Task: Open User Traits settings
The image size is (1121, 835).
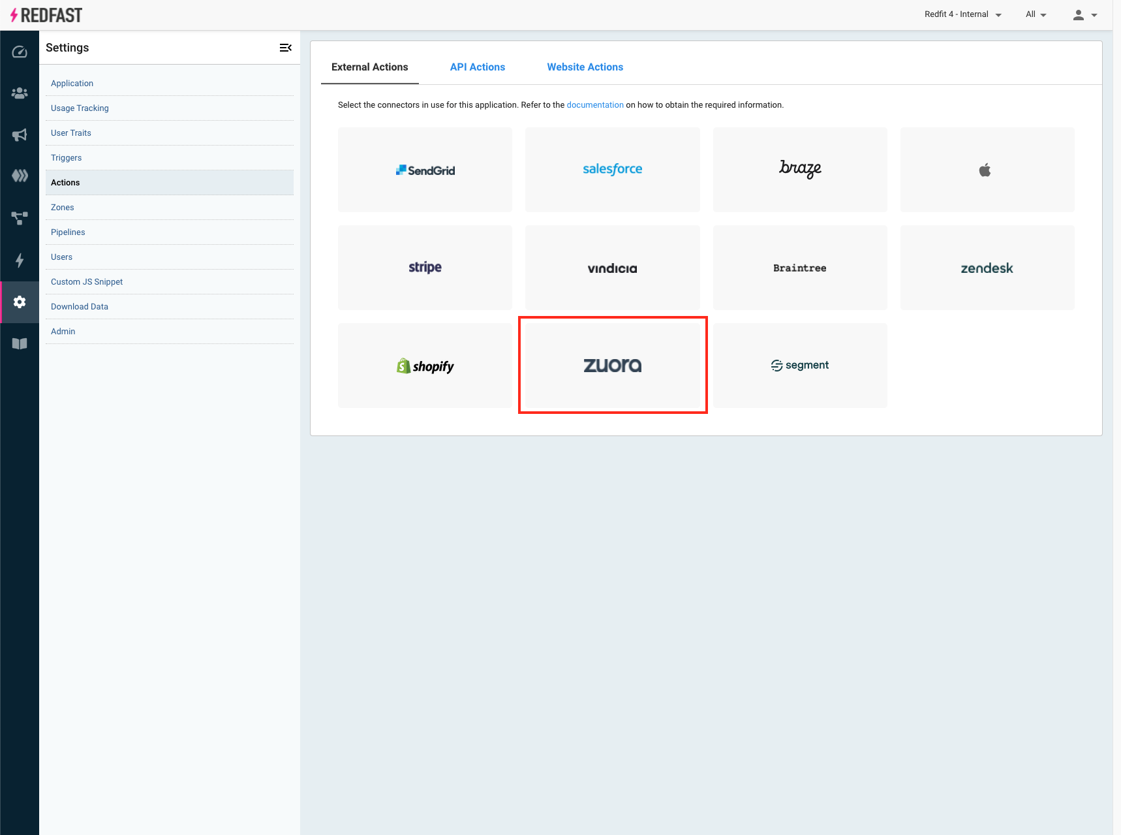Action: [170, 133]
